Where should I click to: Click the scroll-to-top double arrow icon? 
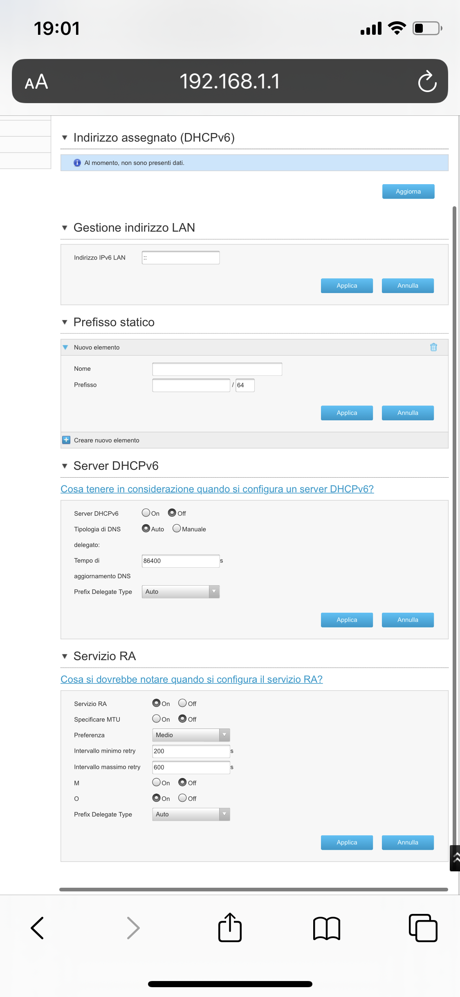click(x=456, y=858)
